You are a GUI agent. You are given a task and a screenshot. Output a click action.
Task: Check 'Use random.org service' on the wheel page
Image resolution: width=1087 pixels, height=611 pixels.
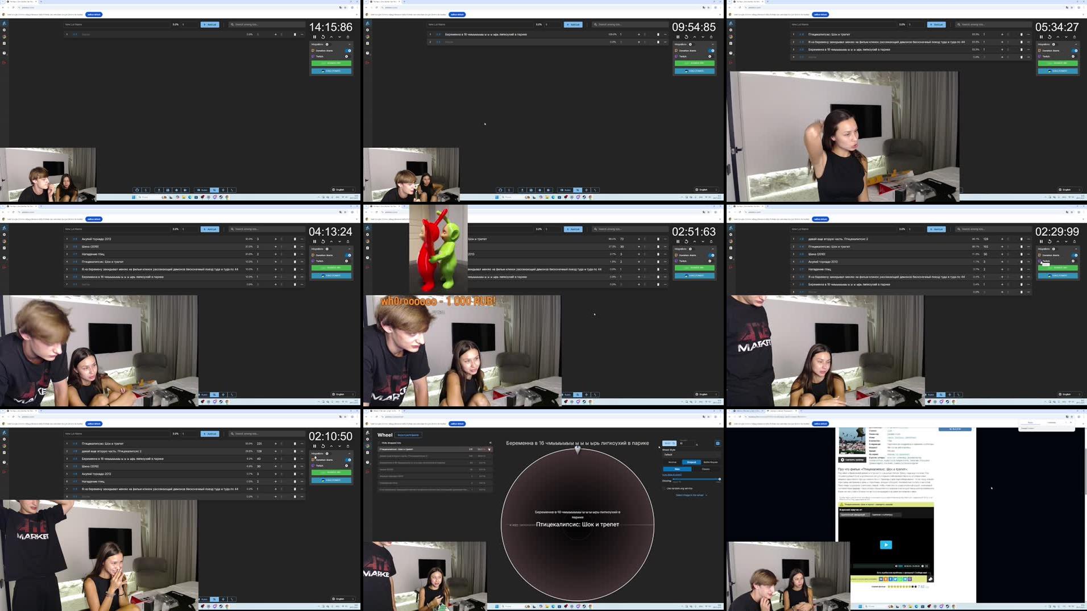coord(665,488)
